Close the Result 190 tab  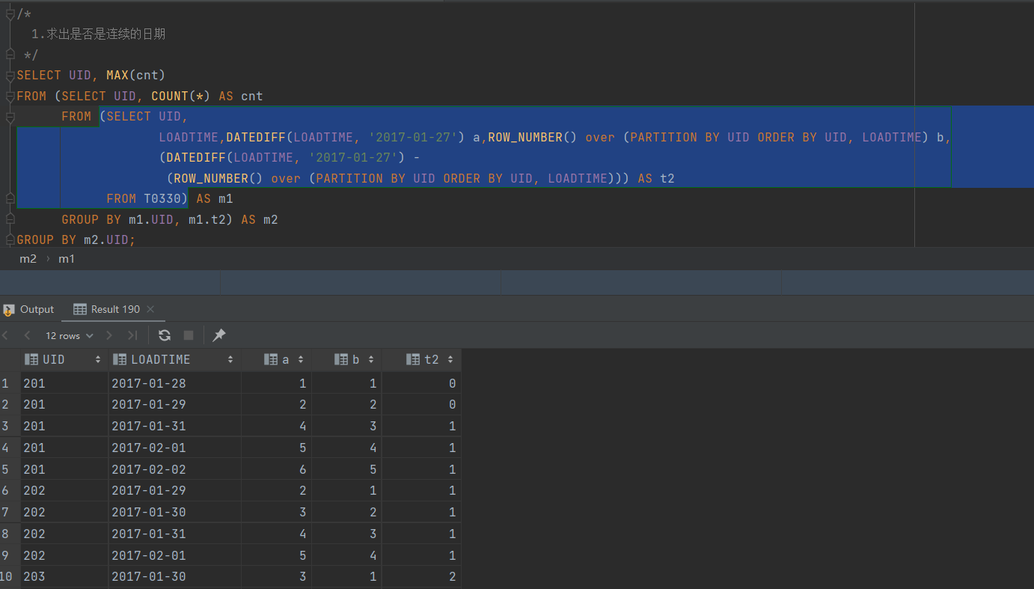[150, 309]
